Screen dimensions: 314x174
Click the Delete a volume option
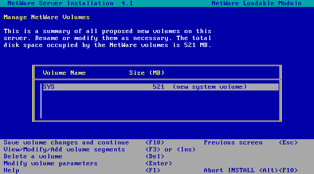tap(33, 157)
